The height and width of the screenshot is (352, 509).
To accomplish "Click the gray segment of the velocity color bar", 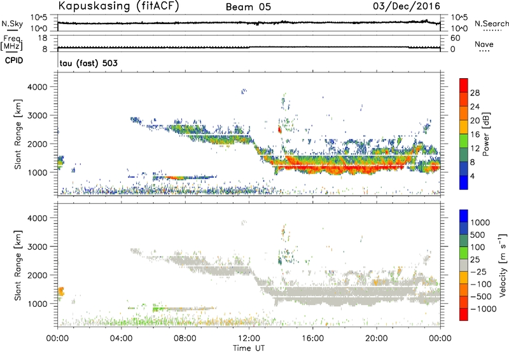I will point(464,266).
